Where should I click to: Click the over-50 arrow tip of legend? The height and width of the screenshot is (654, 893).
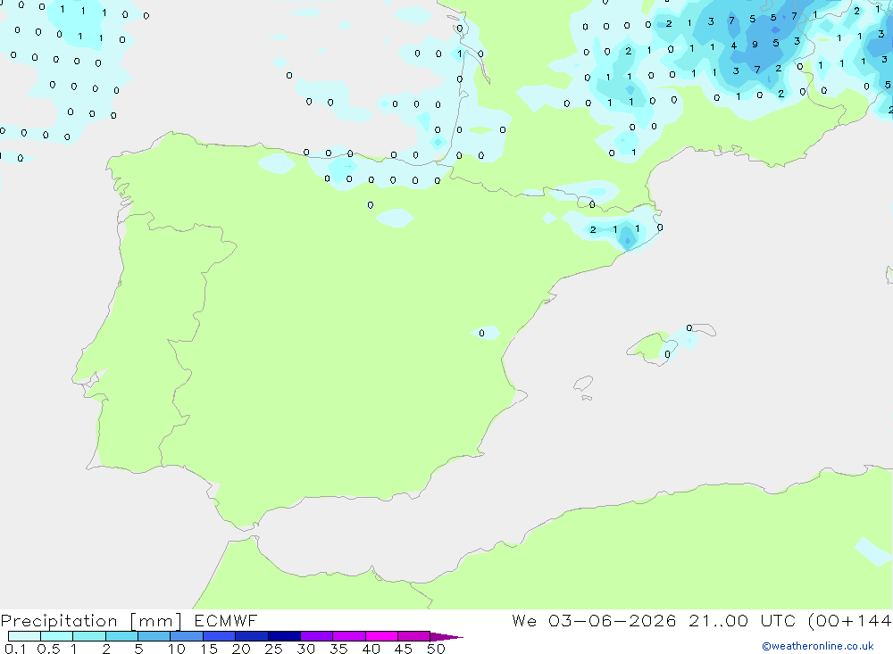446,637
